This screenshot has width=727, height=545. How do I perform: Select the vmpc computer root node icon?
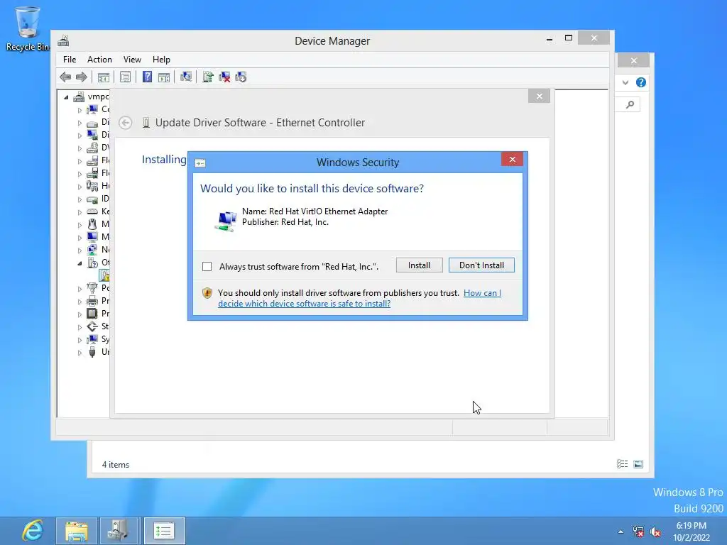80,97
